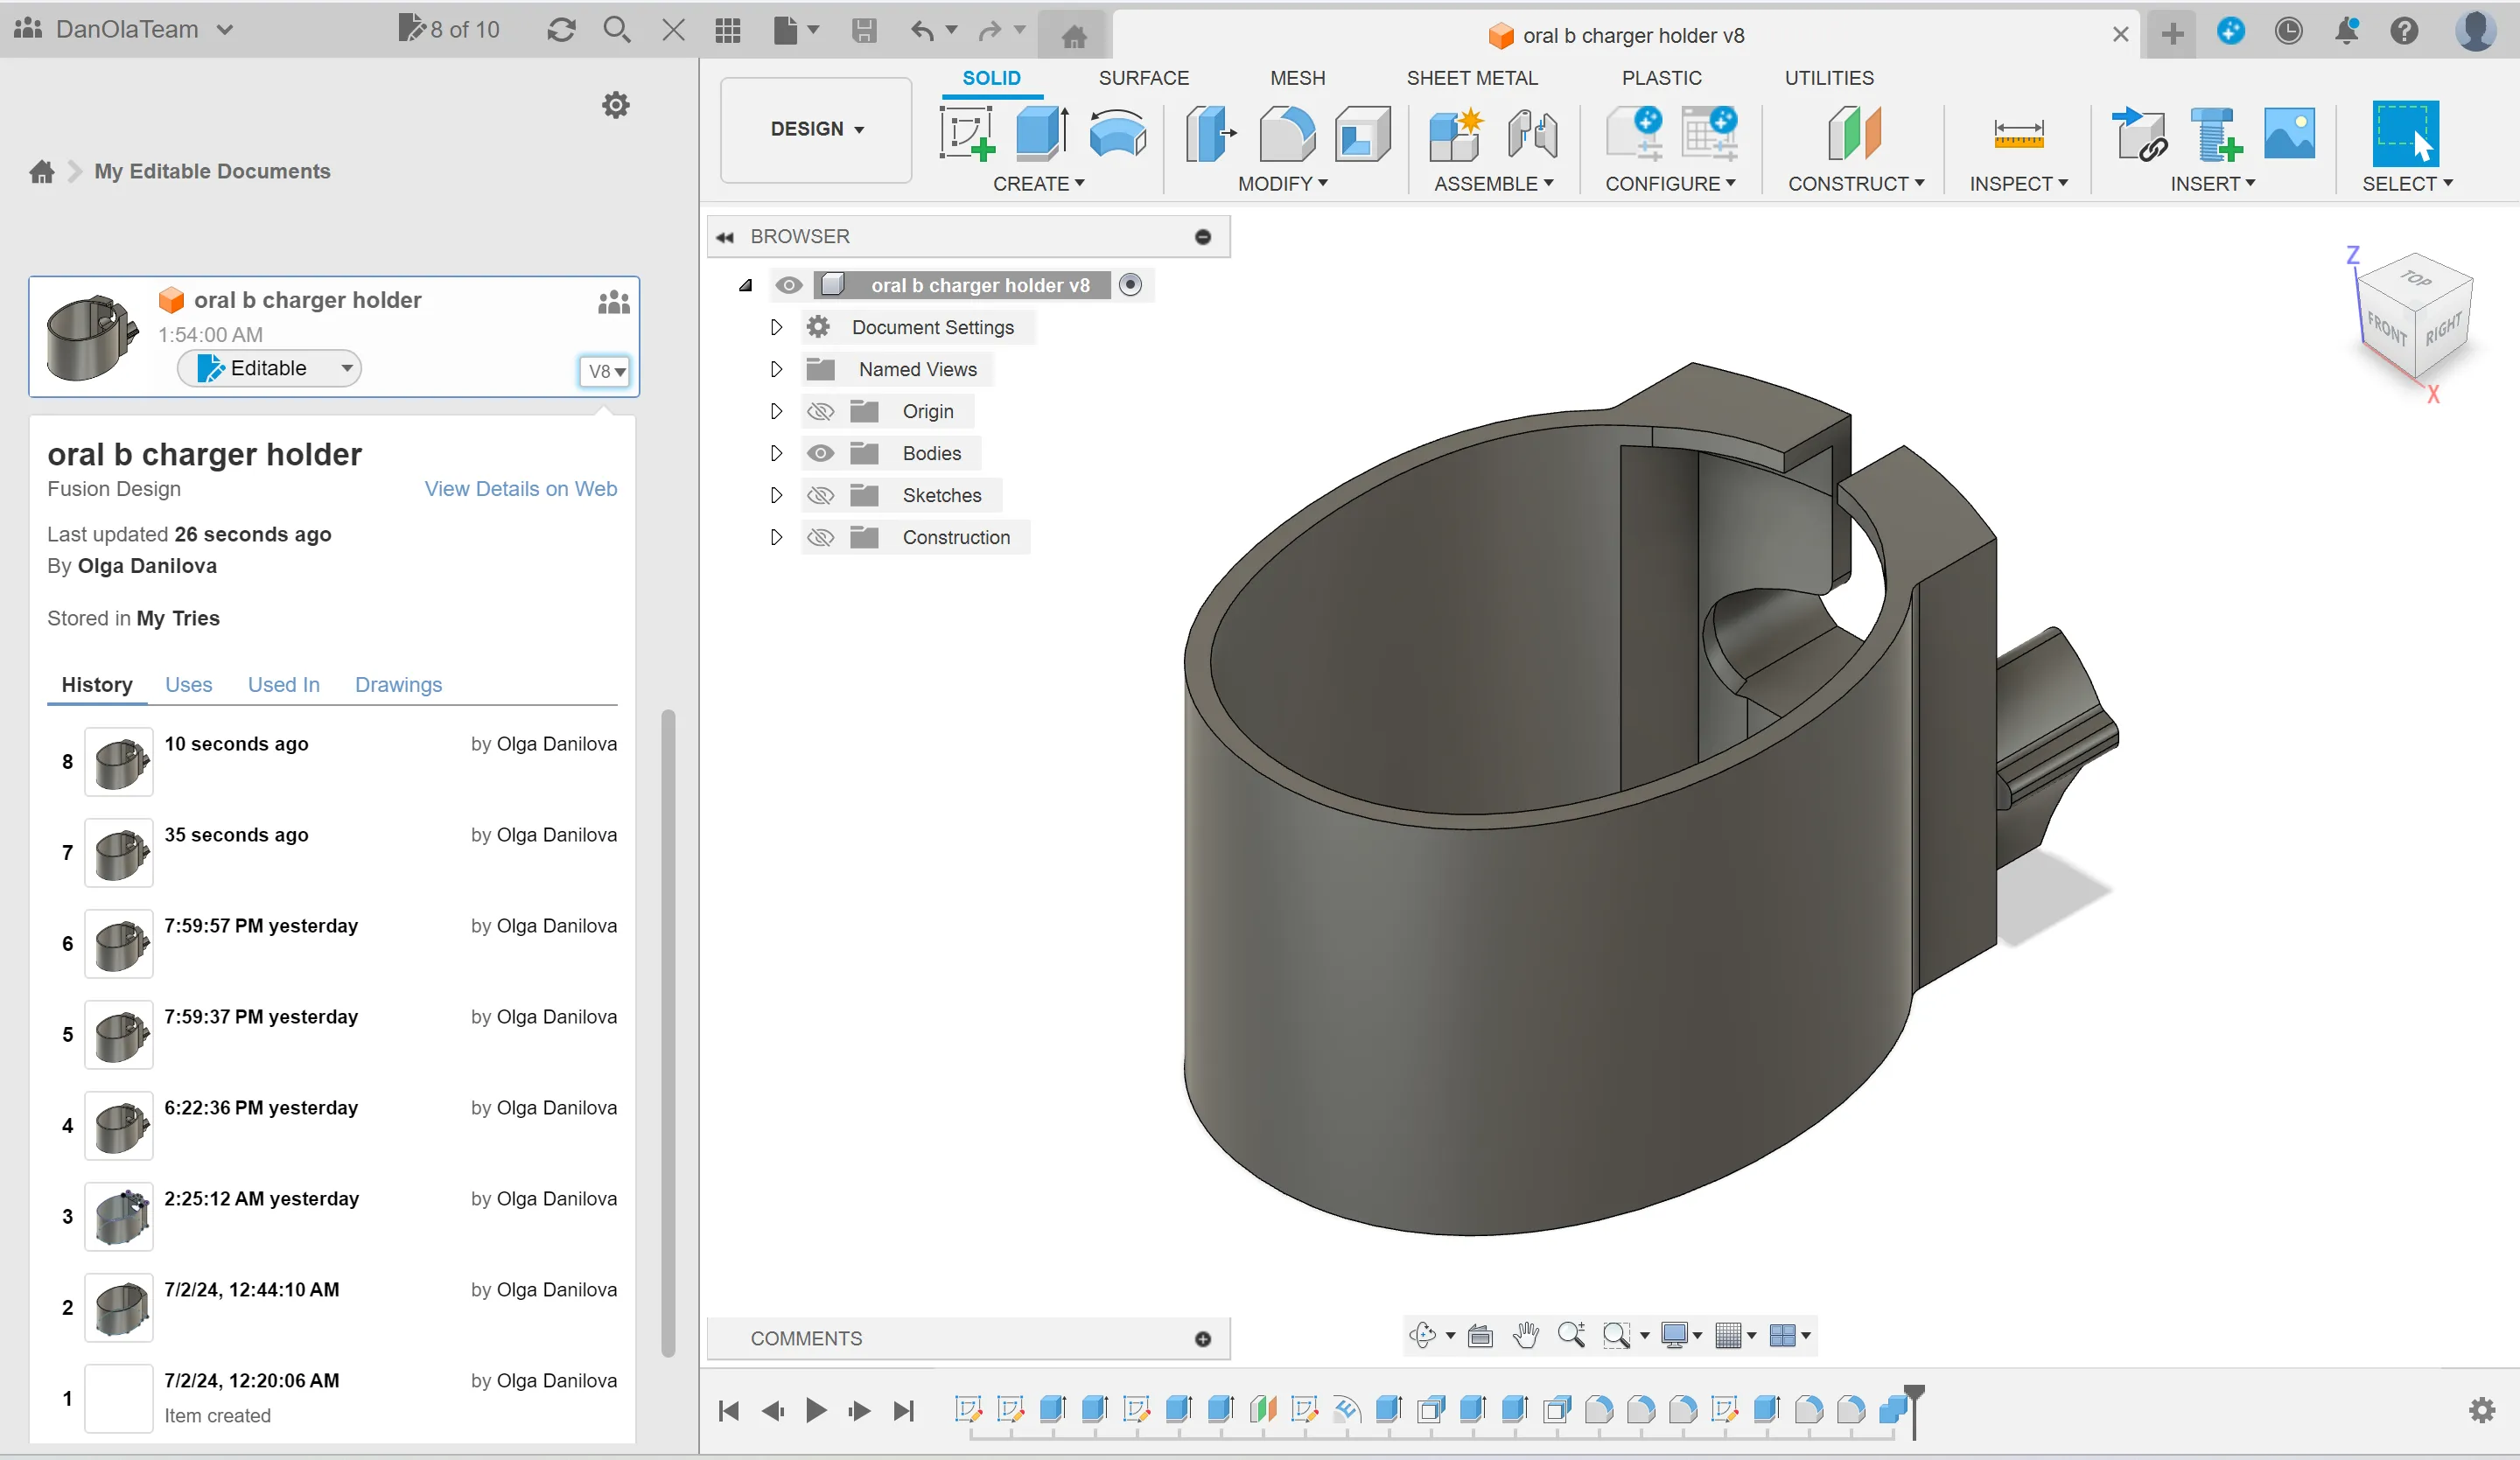Click the help question mark icon
The width and height of the screenshot is (2520, 1460).
point(2404,32)
